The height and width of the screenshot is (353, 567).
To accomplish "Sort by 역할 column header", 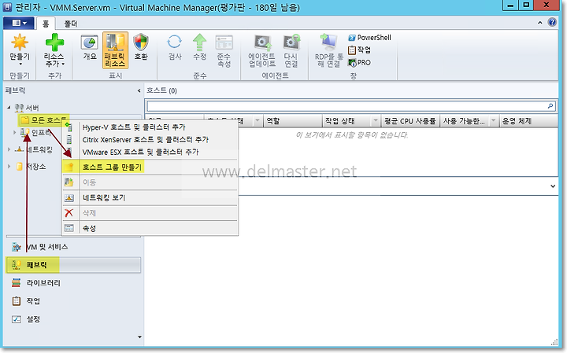I will click(x=293, y=121).
